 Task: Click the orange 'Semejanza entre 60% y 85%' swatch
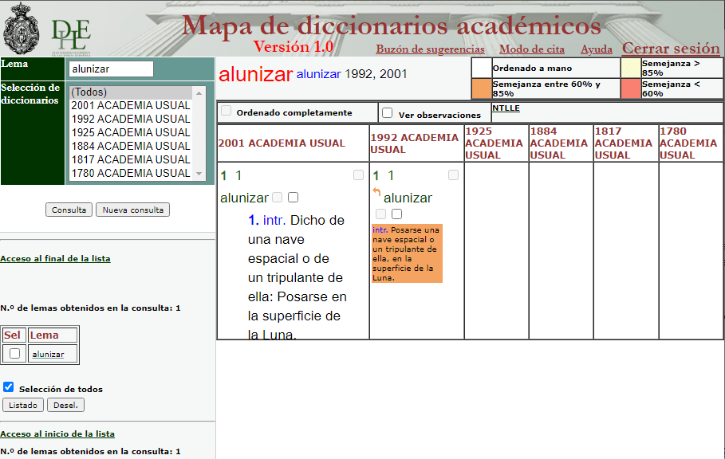482,88
